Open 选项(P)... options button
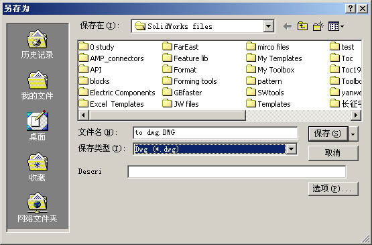This screenshot has width=372, height=245. click(x=333, y=189)
